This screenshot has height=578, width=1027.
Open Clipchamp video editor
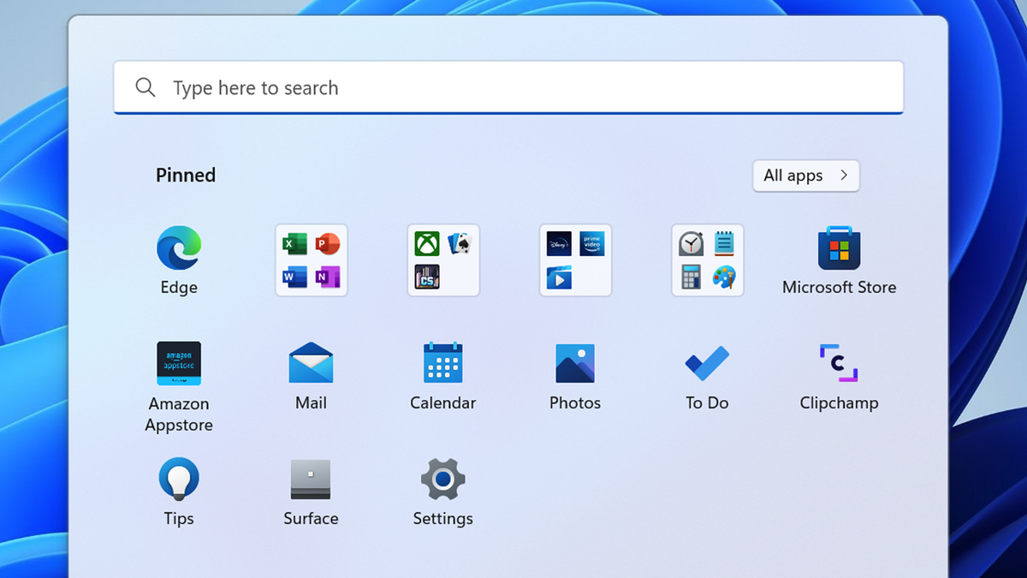click(x=839, y=363)
